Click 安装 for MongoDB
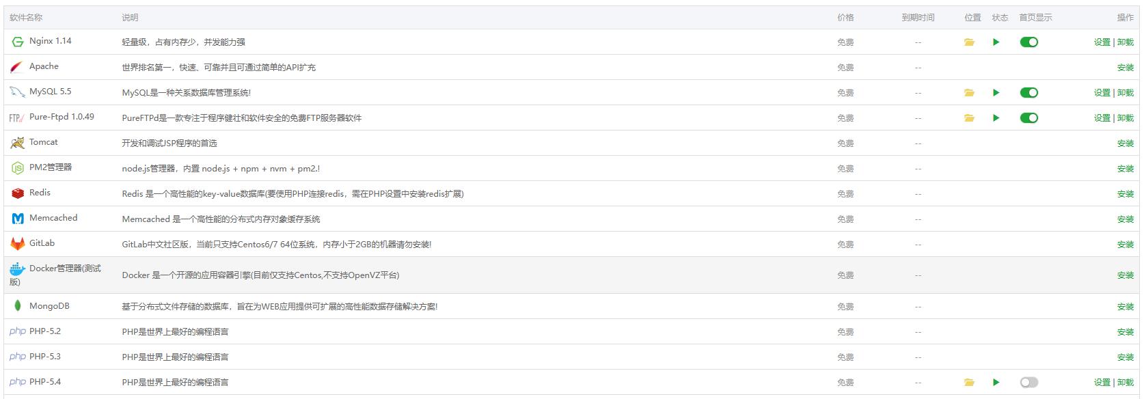 pos(1125,307)
